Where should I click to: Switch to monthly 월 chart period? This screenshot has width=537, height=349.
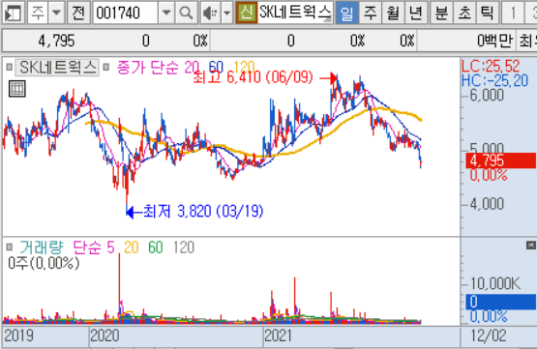[393, 13]
